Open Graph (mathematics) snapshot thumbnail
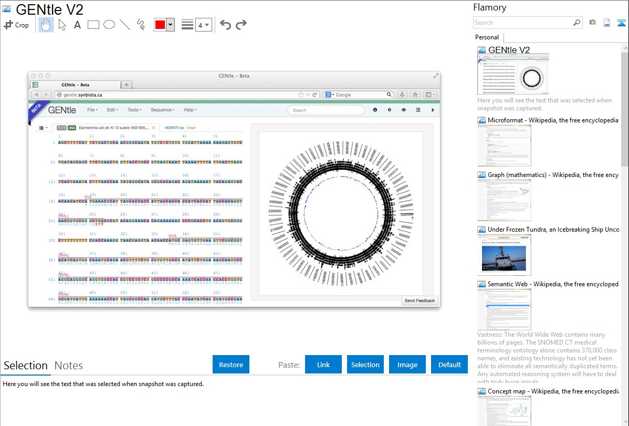Viewport: 629px width, 426px height. pos(504,200)
